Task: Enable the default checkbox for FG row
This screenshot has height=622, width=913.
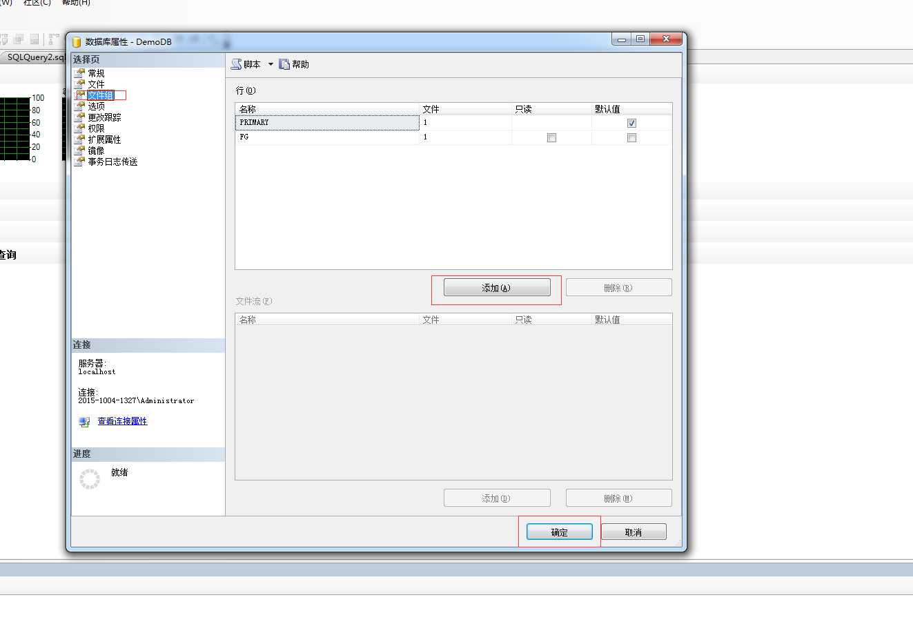Action: tap(631, 137)
